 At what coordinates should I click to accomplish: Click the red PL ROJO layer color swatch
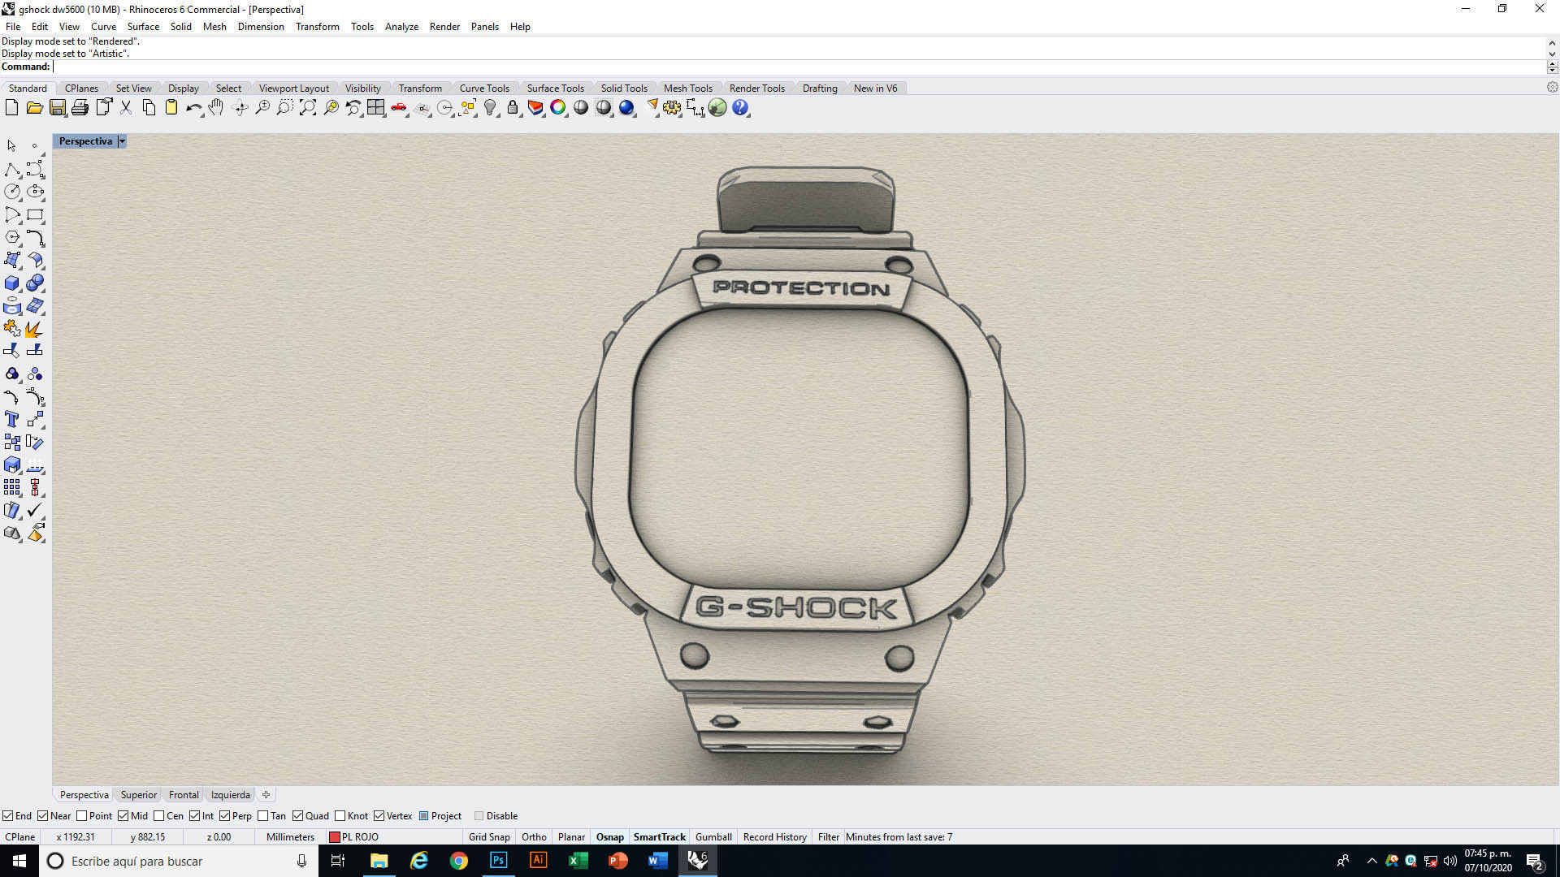(334, 836)
